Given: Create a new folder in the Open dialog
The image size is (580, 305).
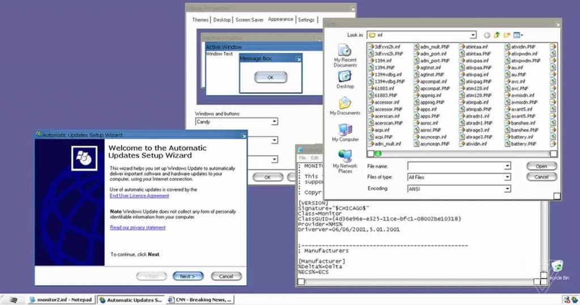Looking at the screenshot, I should (x=507, y=35).
